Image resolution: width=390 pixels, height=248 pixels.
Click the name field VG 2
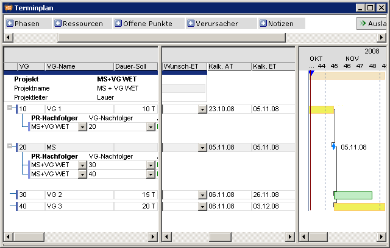coord(79,195)
